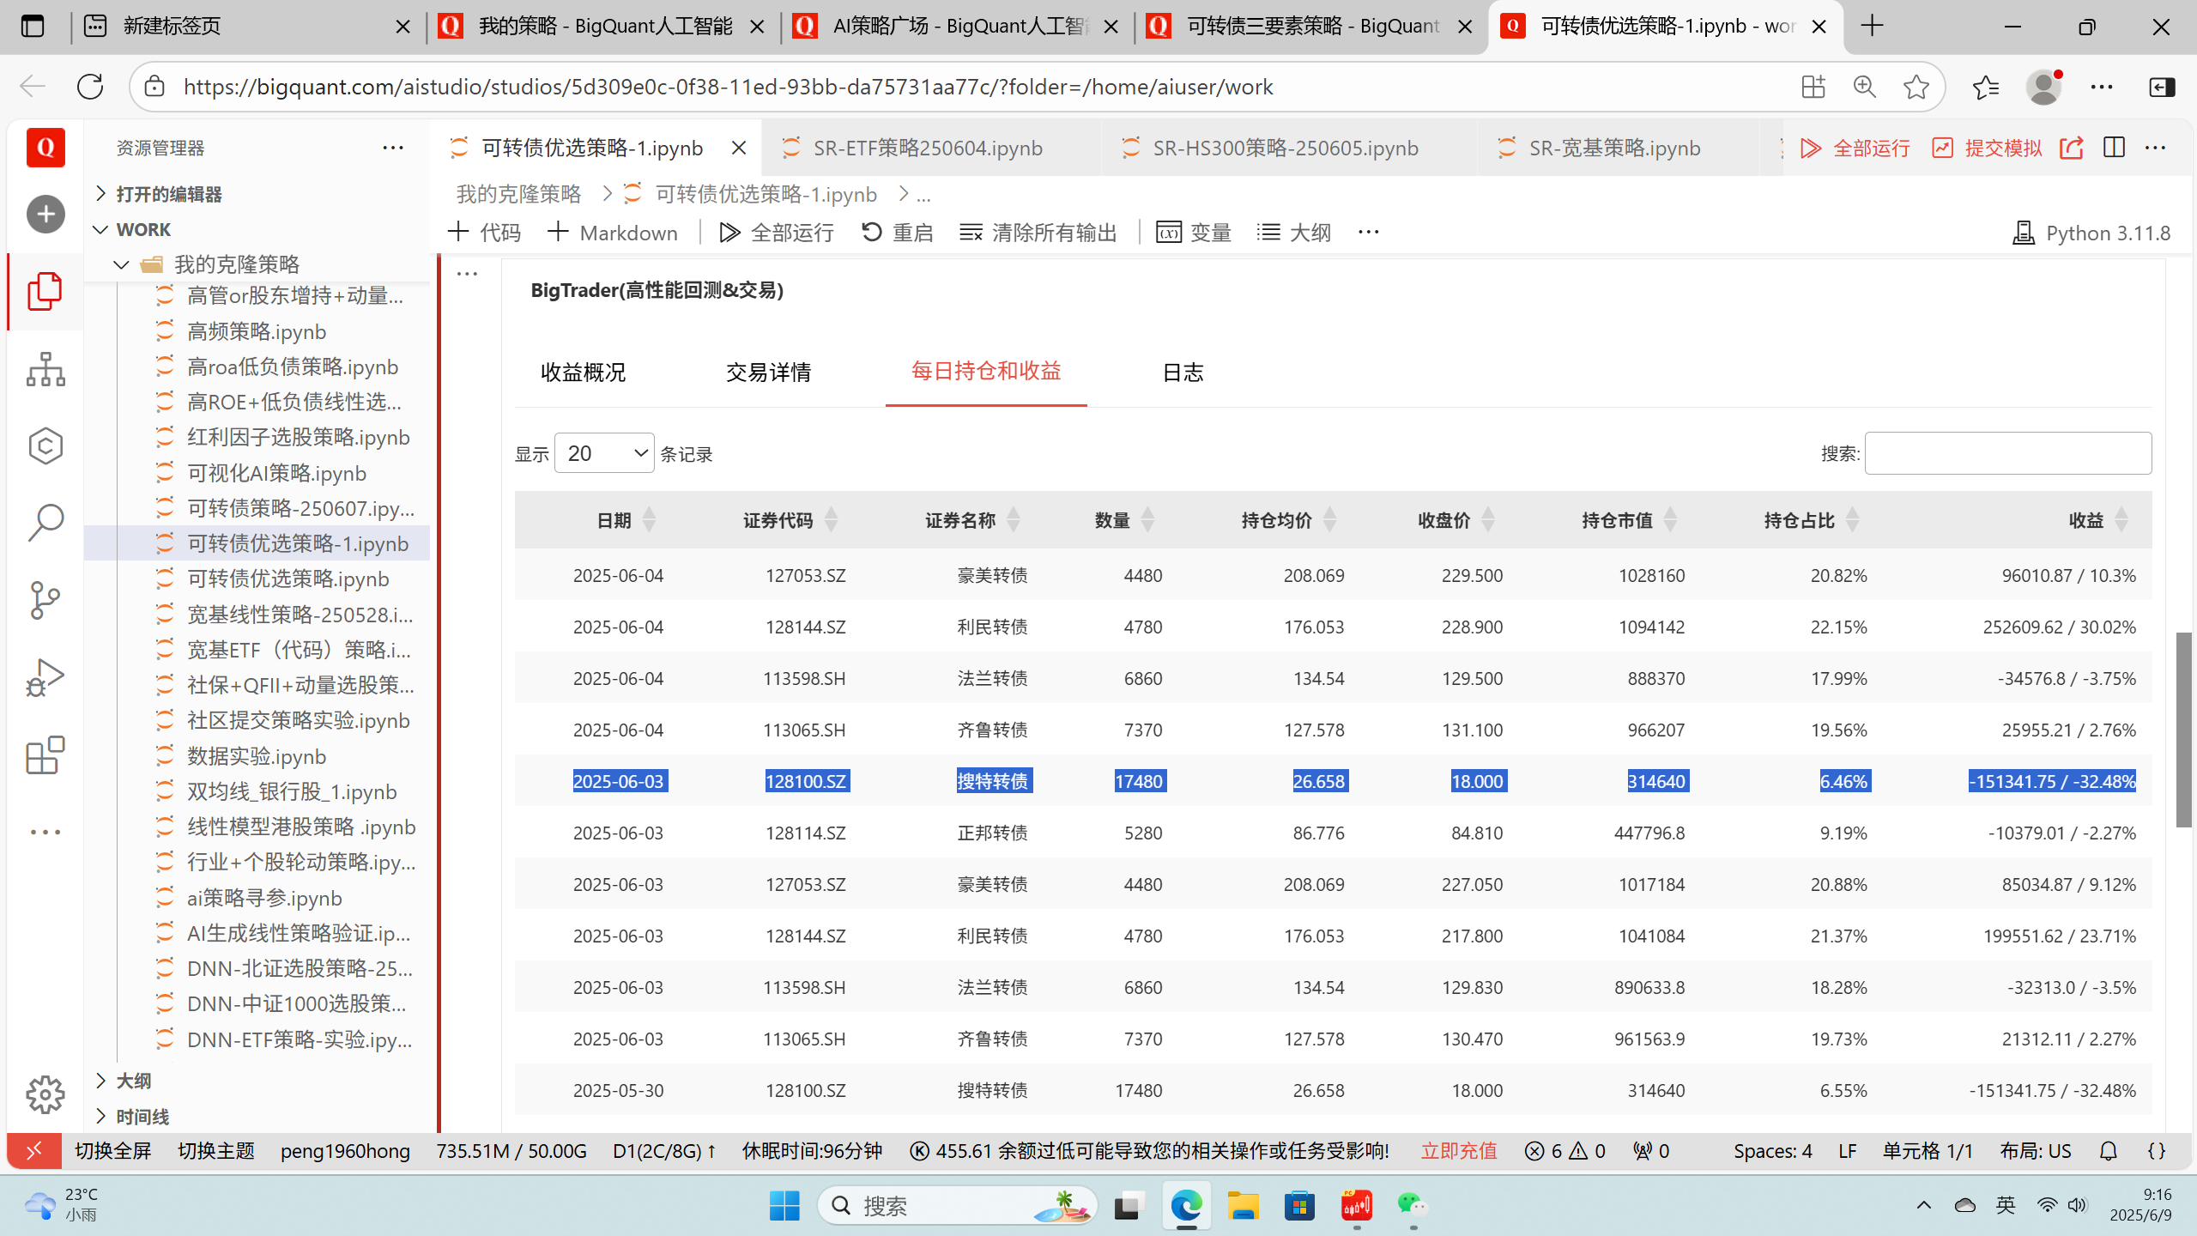Open the Extensions sidebar icon

[45, 755]
